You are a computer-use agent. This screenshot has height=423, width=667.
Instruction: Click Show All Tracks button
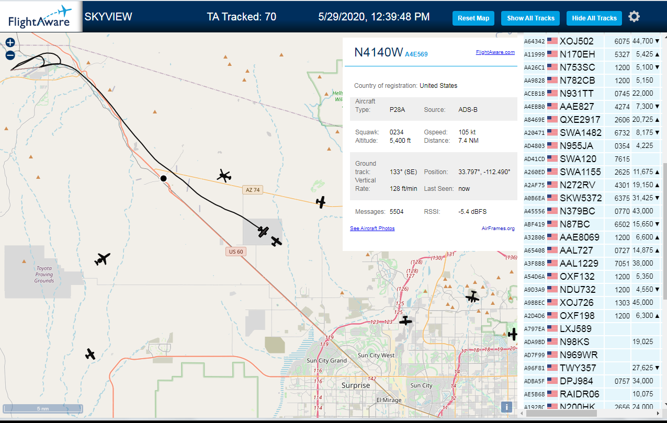click(x=530, y=18)
